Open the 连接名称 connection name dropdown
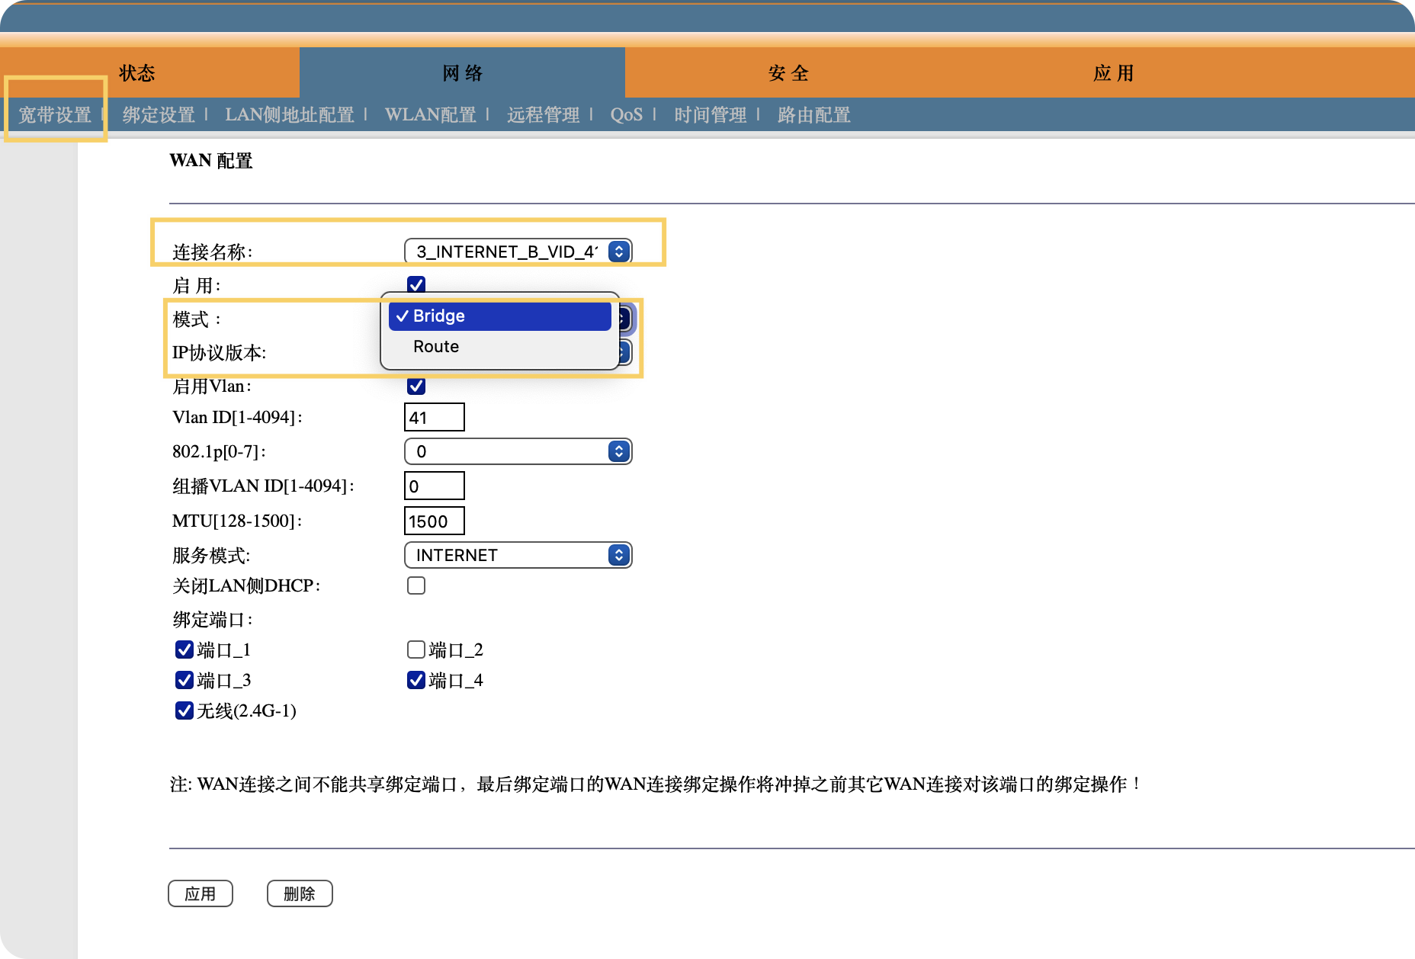 pos(518,252)
